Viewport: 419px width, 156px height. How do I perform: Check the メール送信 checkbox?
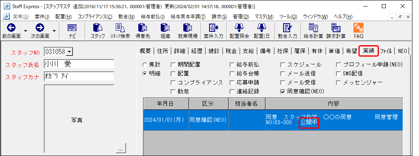[x=283, y=74]
